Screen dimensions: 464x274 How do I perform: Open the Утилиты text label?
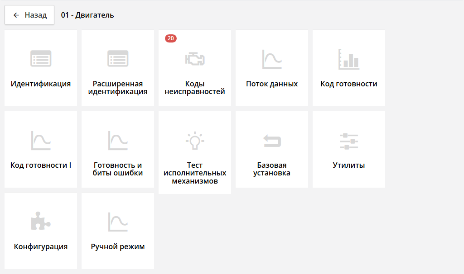(349, 165)
